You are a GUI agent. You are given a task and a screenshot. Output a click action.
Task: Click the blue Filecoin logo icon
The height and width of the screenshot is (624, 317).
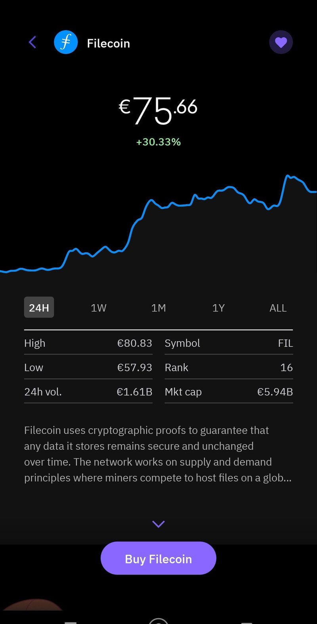tap(66, 42)
